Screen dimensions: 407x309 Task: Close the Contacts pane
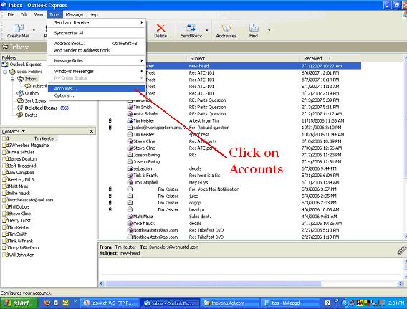92,131
